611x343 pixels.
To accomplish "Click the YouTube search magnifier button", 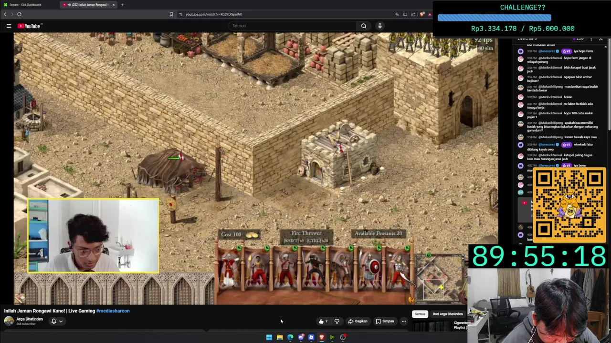I will [364, 26].
